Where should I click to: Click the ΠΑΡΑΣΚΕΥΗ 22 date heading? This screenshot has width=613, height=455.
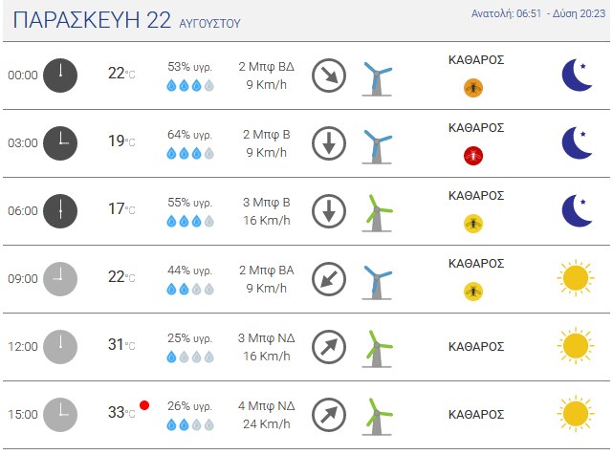tap(92, 20)
